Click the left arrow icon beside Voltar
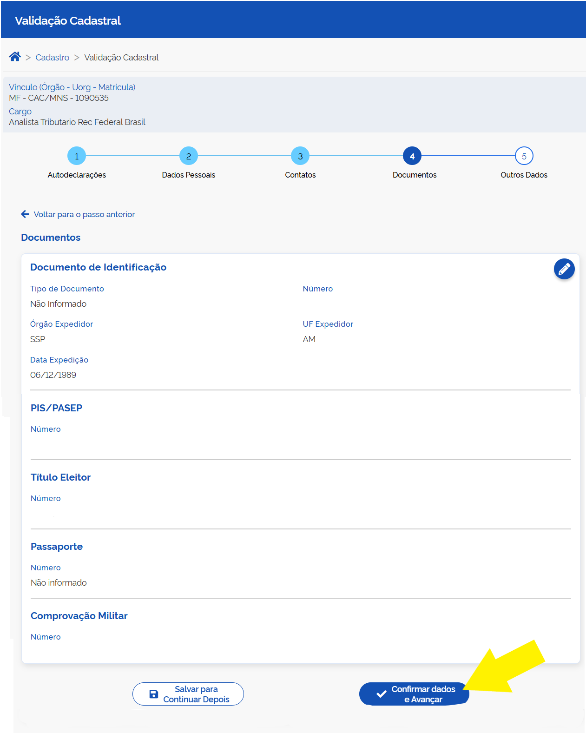 pyautogui.click(x=25, y=214)
